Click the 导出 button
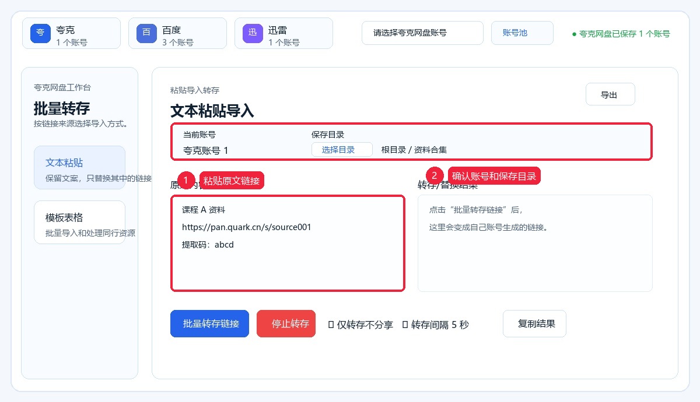The height and width of the screenshot is (402, 700). [610, 94]
